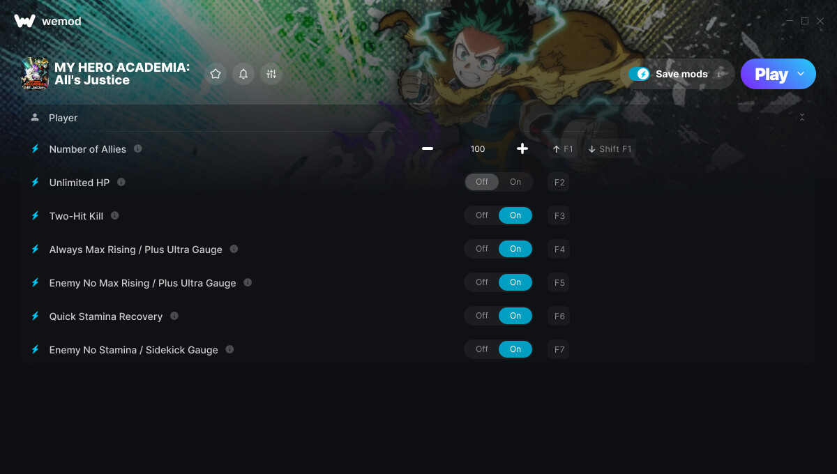
Task: Open the Play button dropdown arrow
Action: point(801,74)
